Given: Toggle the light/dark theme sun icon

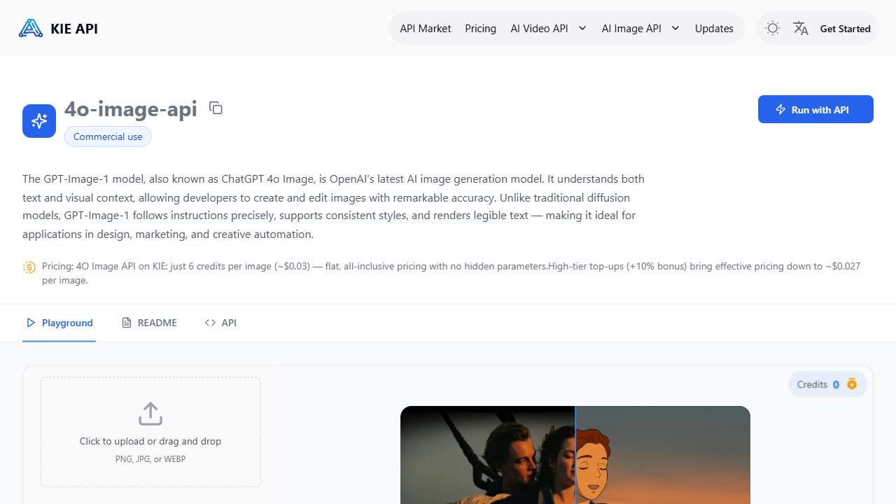Looking at the screenshot, I should (773, 29).
